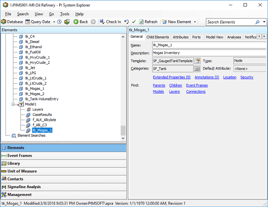Open the Database selection button

point(12,22)
